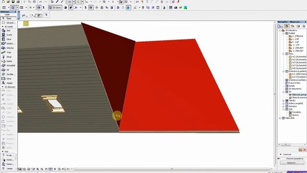This screenshot has height=173, width=307.
Task: Select the Schodiště stair tool
Action: pyautogui.click(x=9, y=65)
